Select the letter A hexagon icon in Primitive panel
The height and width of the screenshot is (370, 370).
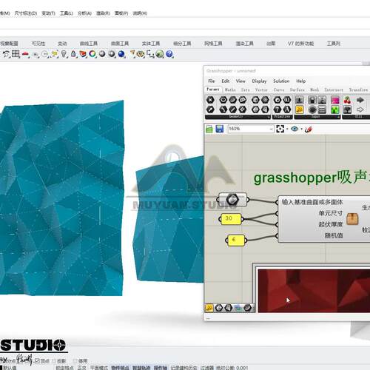coord(287,110)
